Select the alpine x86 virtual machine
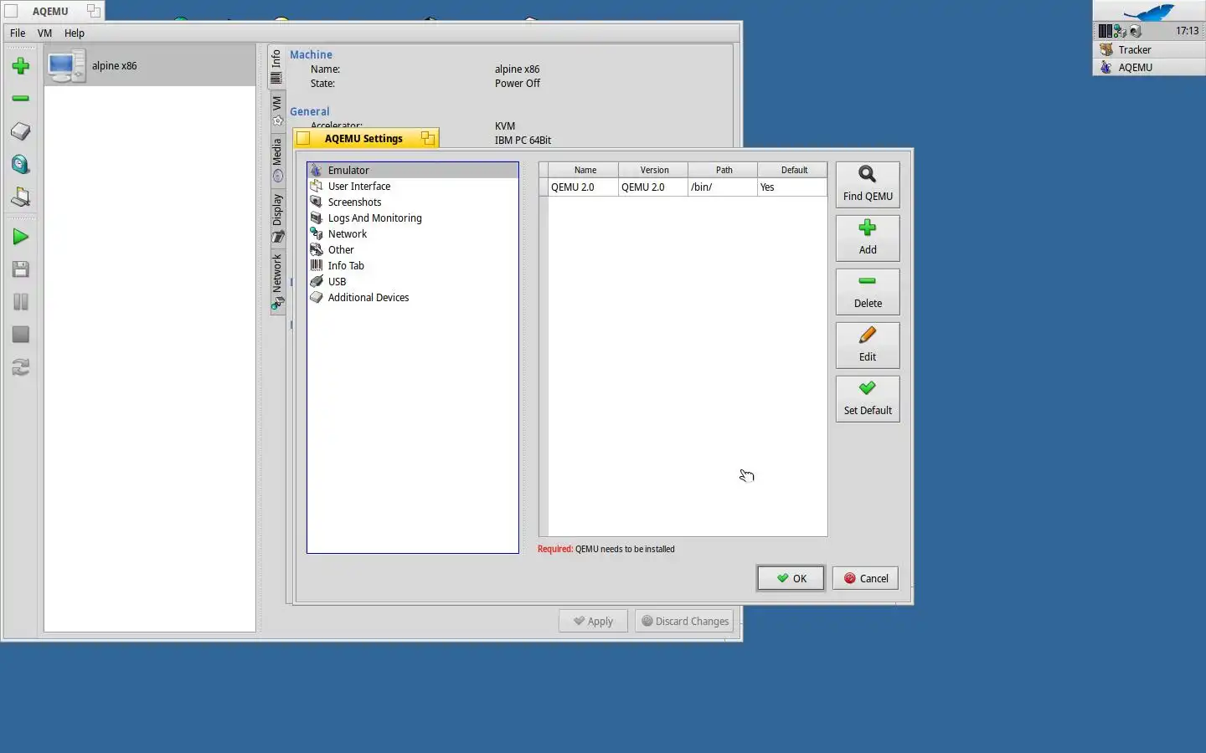The height and width of the screenshot is (753, 1206). [150, 65]
